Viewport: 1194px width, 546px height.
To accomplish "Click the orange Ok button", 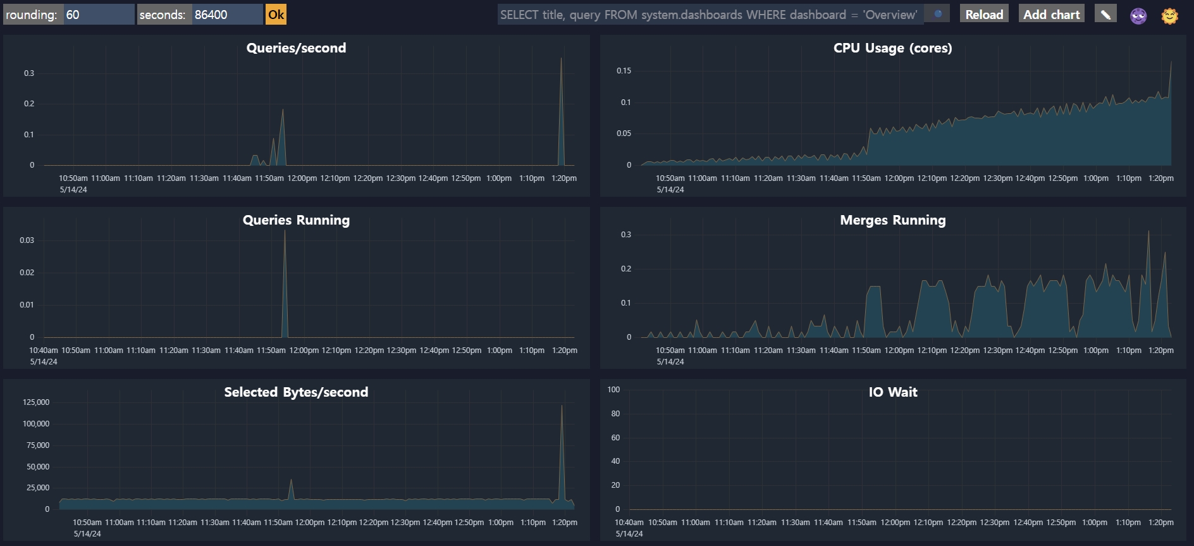I will click(276, 15).
